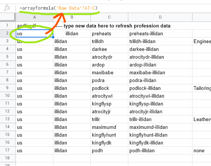Click the cell with 'trillr-illidan'
This screenshot has height=166, width=211.
tap(160, 120)
